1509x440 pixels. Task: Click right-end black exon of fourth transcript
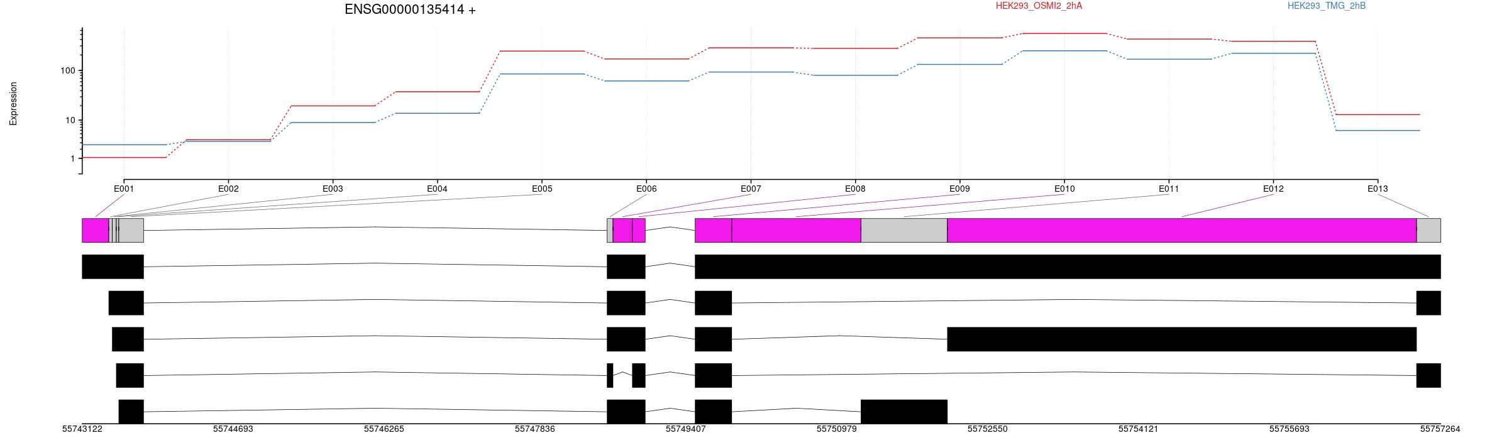point(1429,375)
